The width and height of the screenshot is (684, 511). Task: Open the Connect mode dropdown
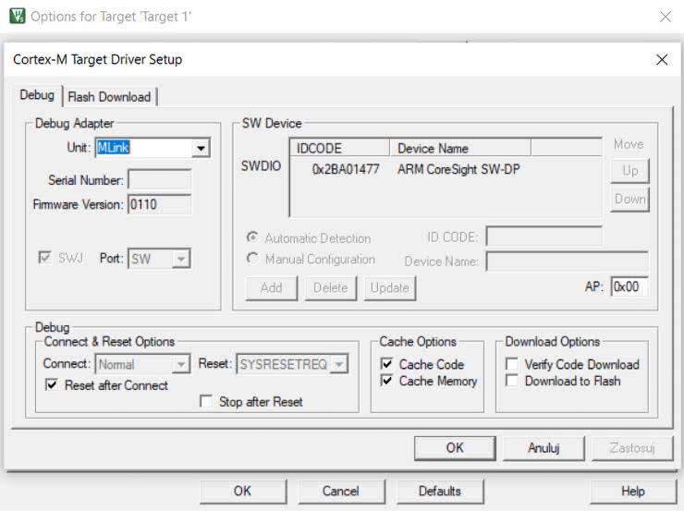pos(181,365)
